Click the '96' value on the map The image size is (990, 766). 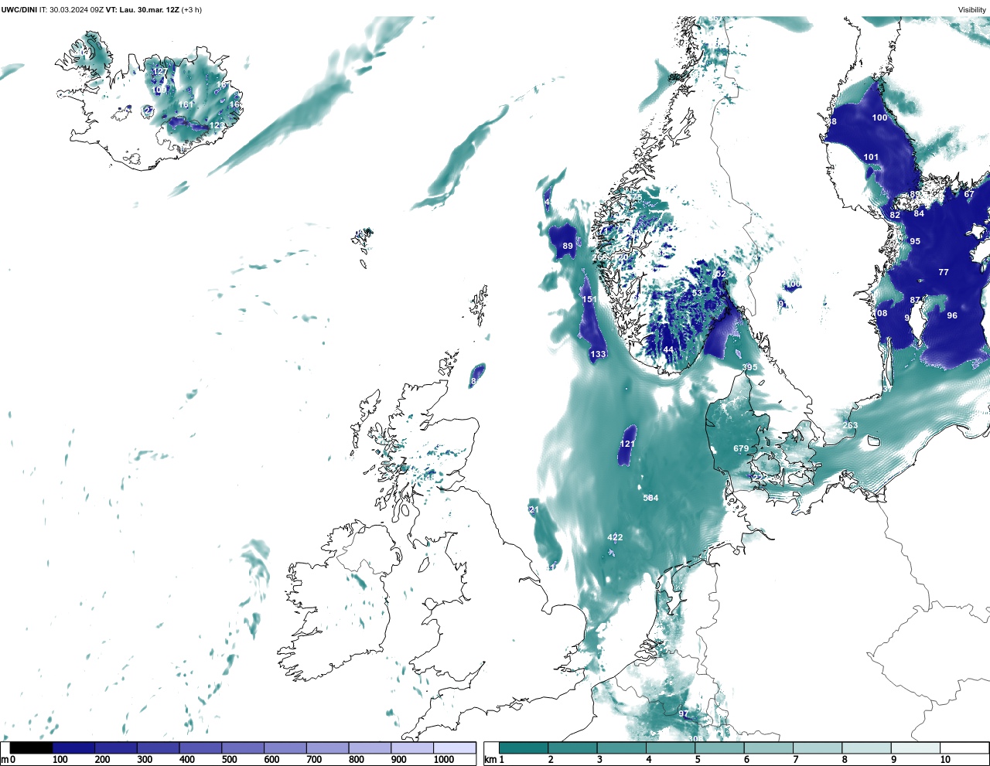coord(952,315)
